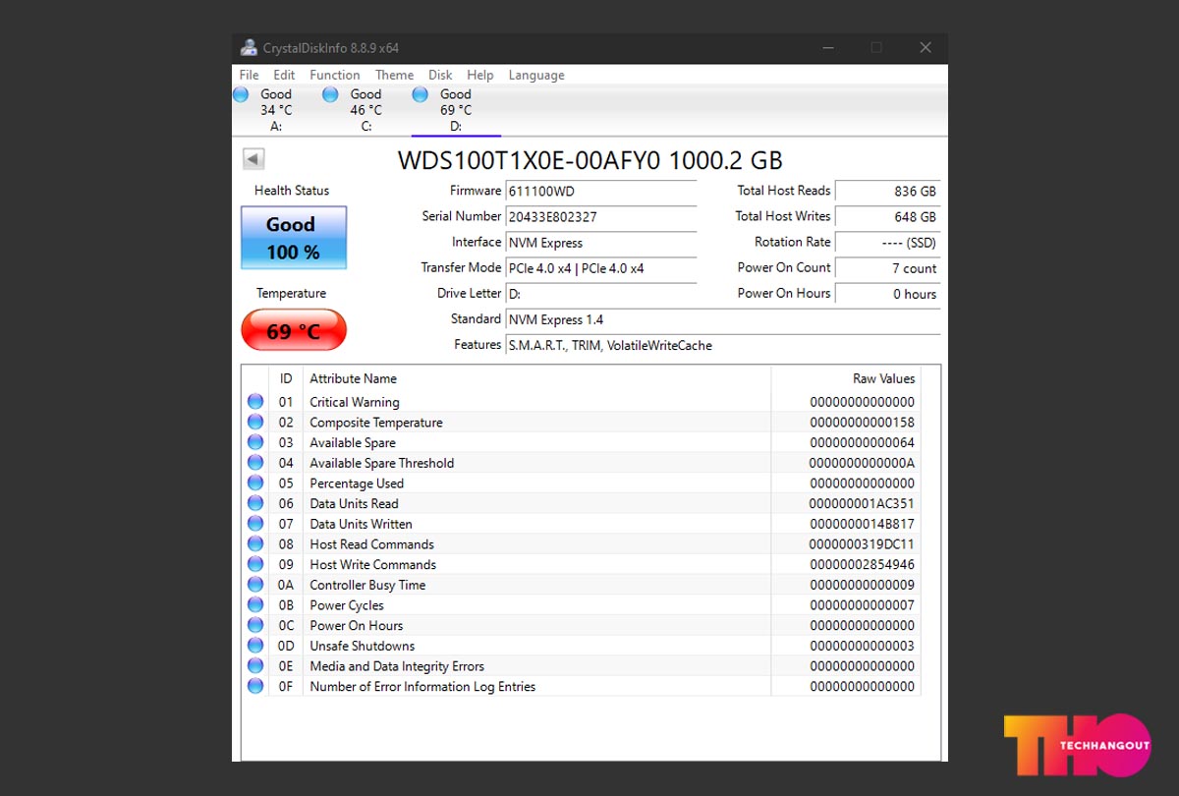Open the Help menu
Viewport: 1179px width, 796px height.
click(x=480, y=75)
